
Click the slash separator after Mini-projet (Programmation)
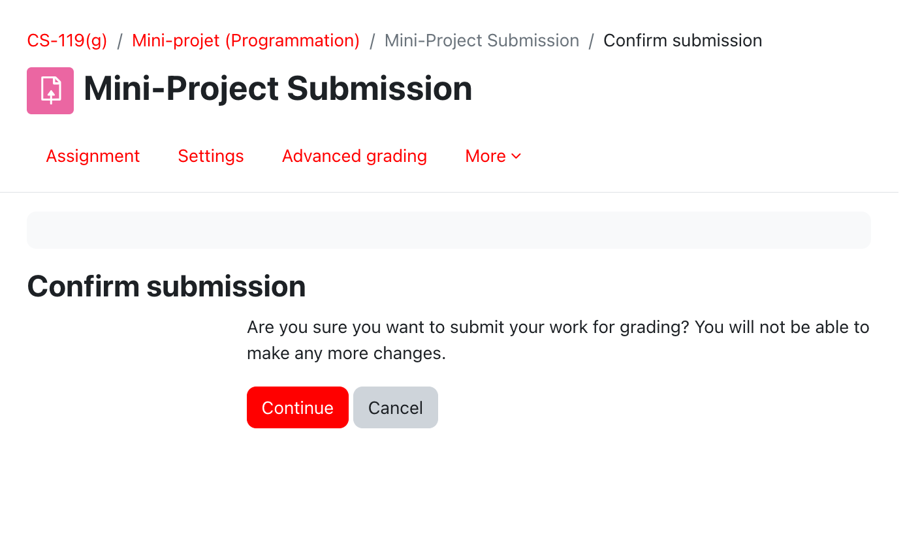[372, 40]
